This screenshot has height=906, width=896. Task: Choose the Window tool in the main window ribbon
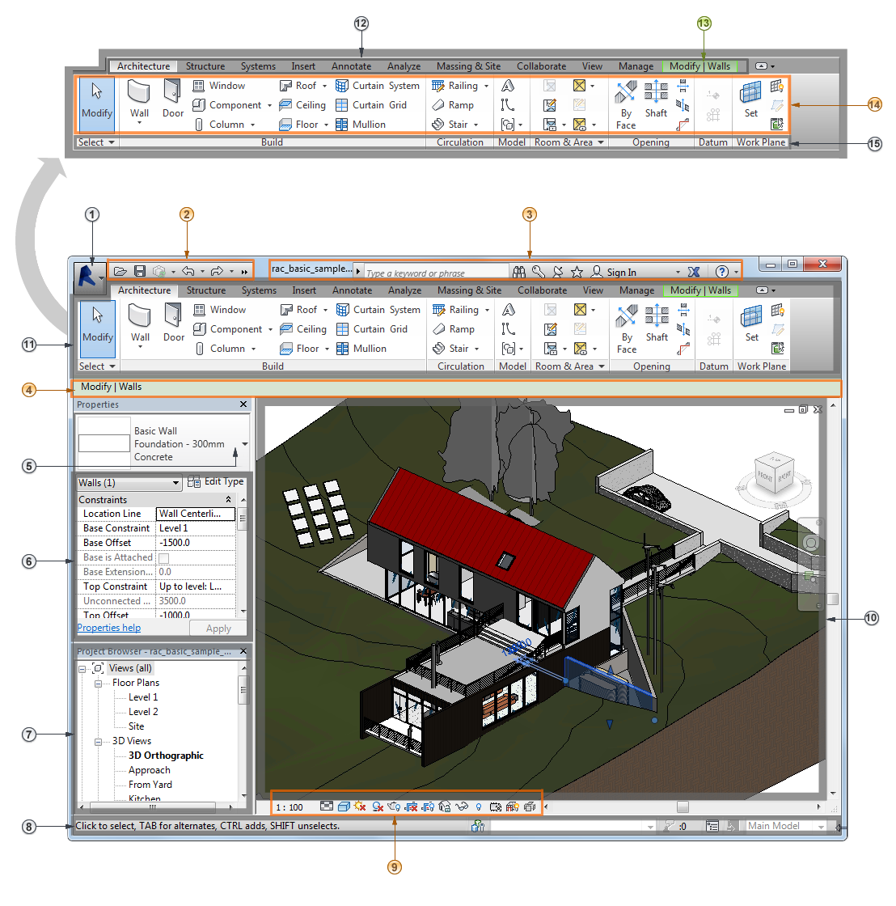click(219, 310)
